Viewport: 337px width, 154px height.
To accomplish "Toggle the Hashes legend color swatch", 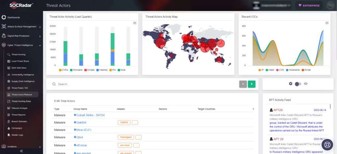I will [x=97, y=70].
